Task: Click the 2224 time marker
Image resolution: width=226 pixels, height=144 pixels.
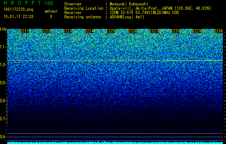Action: pos(89,31)
